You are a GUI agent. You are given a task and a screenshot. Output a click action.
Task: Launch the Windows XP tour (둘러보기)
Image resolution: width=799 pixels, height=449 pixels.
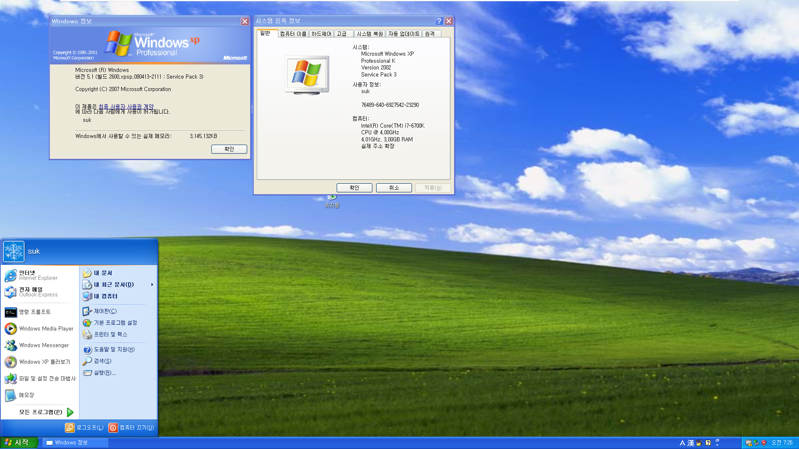40,362
